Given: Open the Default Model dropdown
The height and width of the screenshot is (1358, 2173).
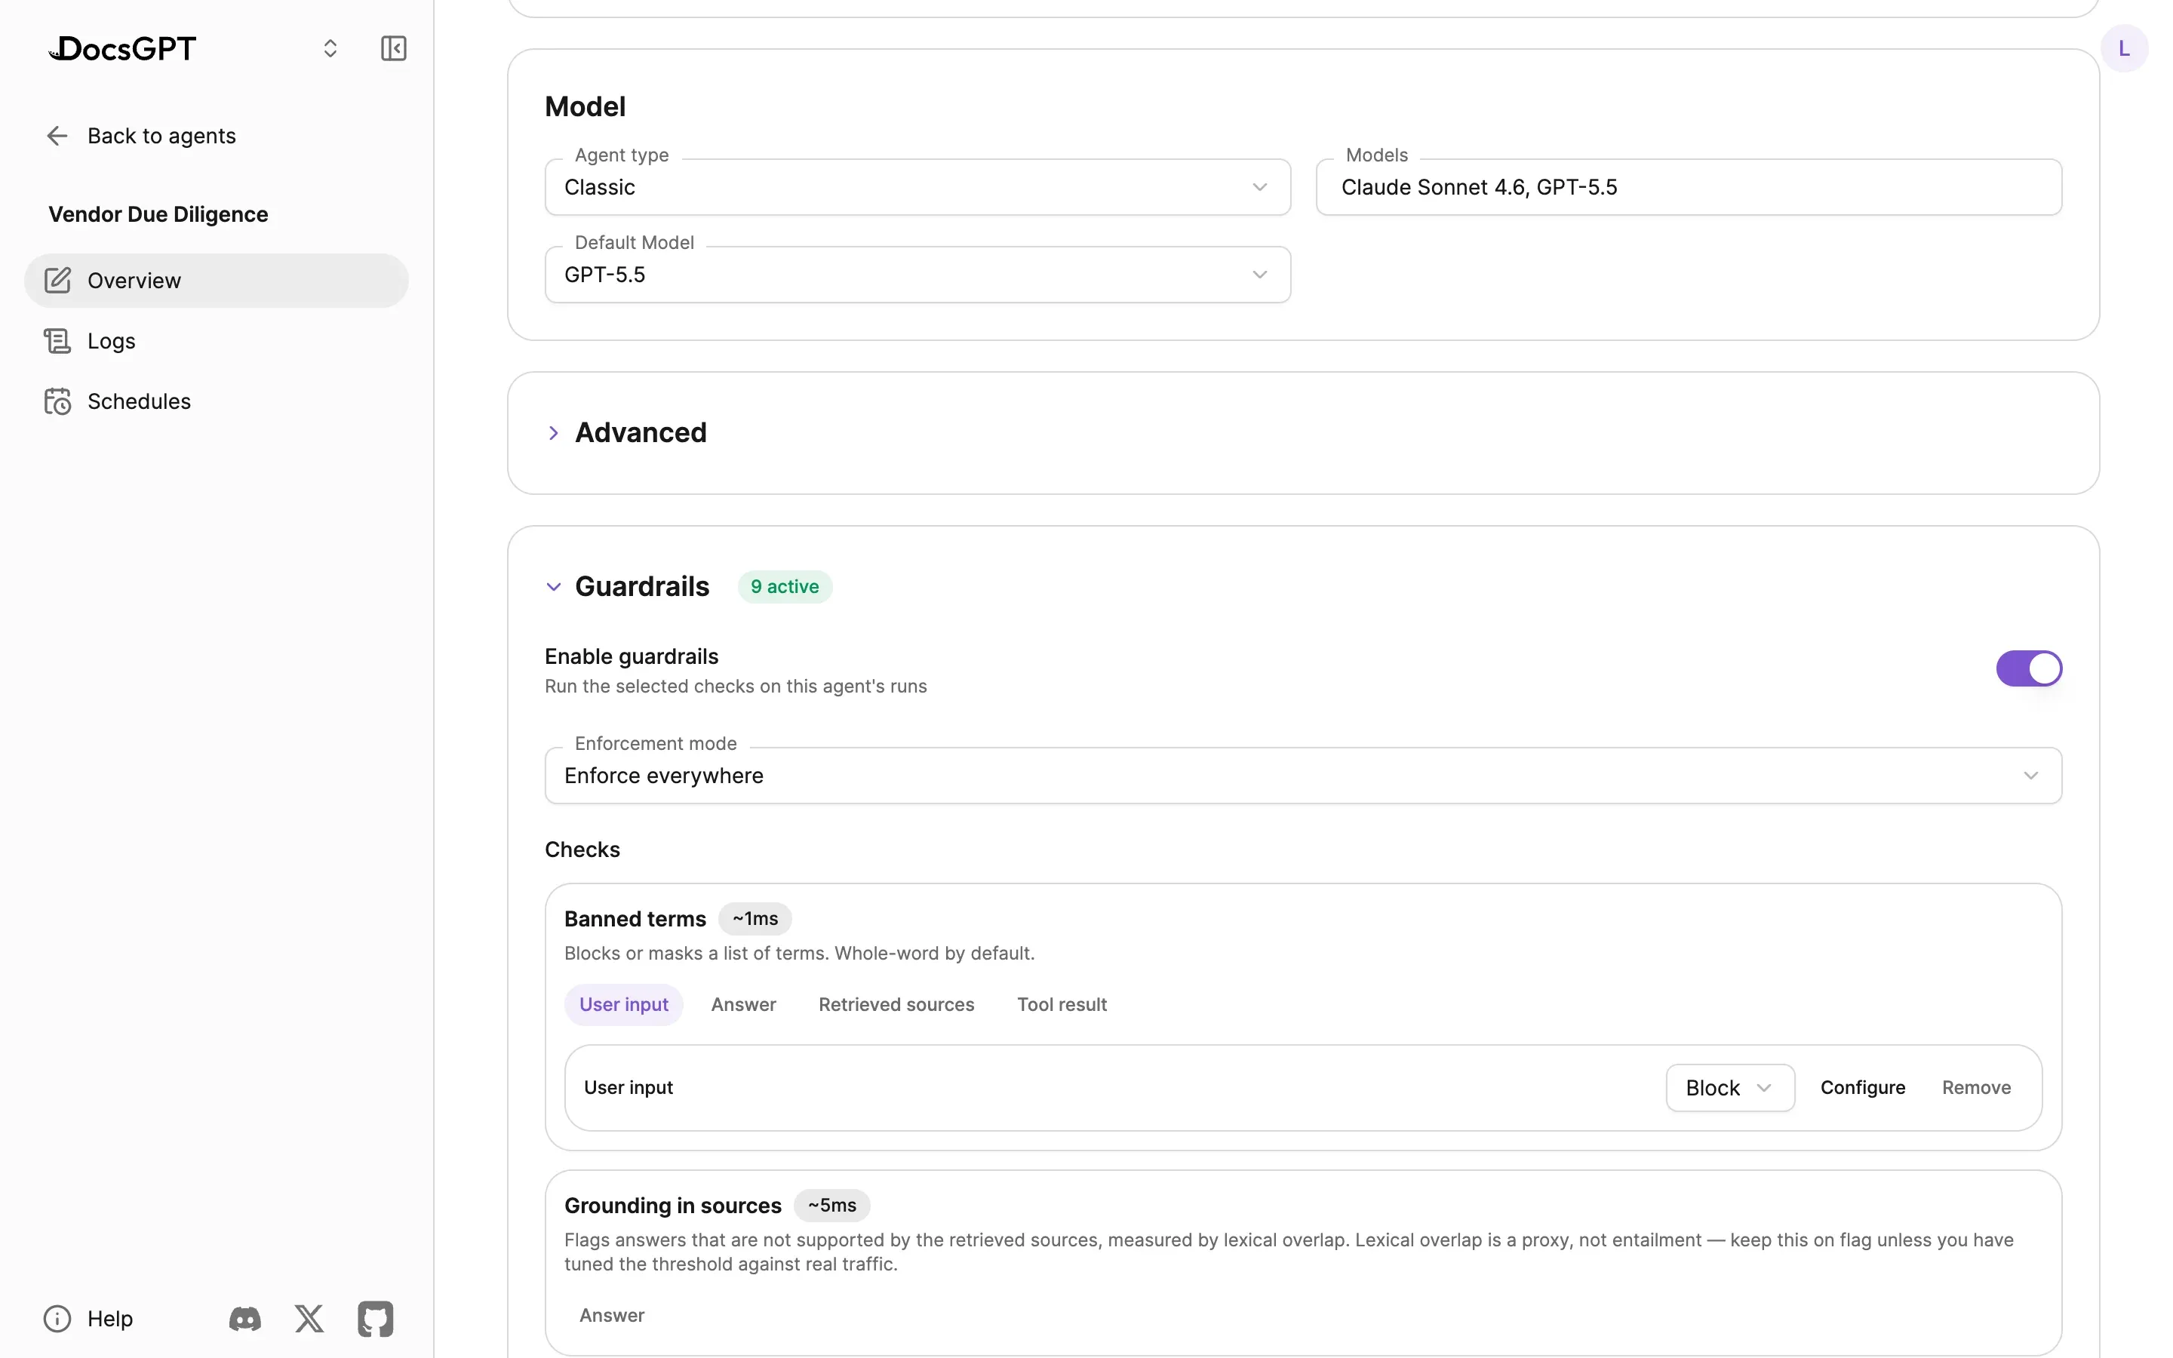Looking at the screenshot, I should pos(917,274).
